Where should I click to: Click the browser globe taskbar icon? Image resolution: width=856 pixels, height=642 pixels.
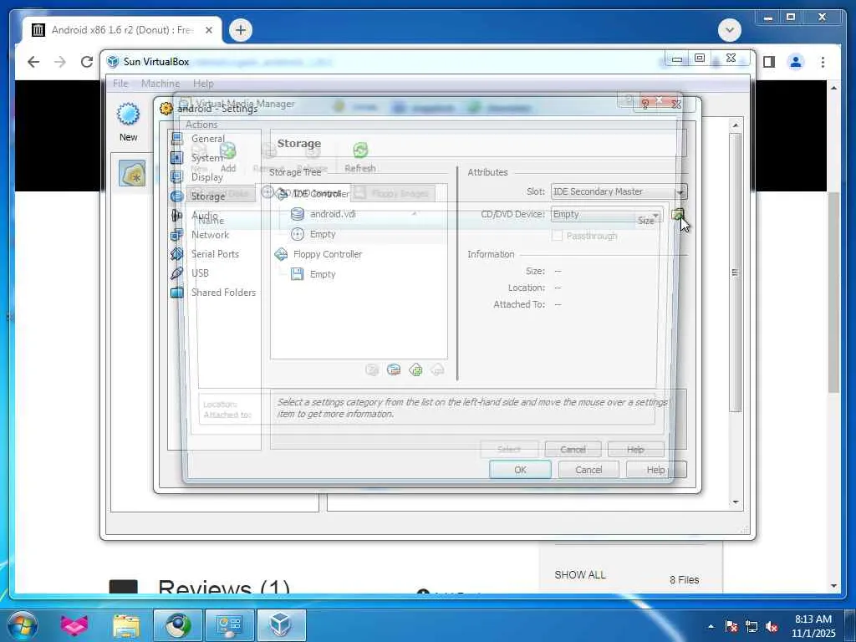[177, 625]
